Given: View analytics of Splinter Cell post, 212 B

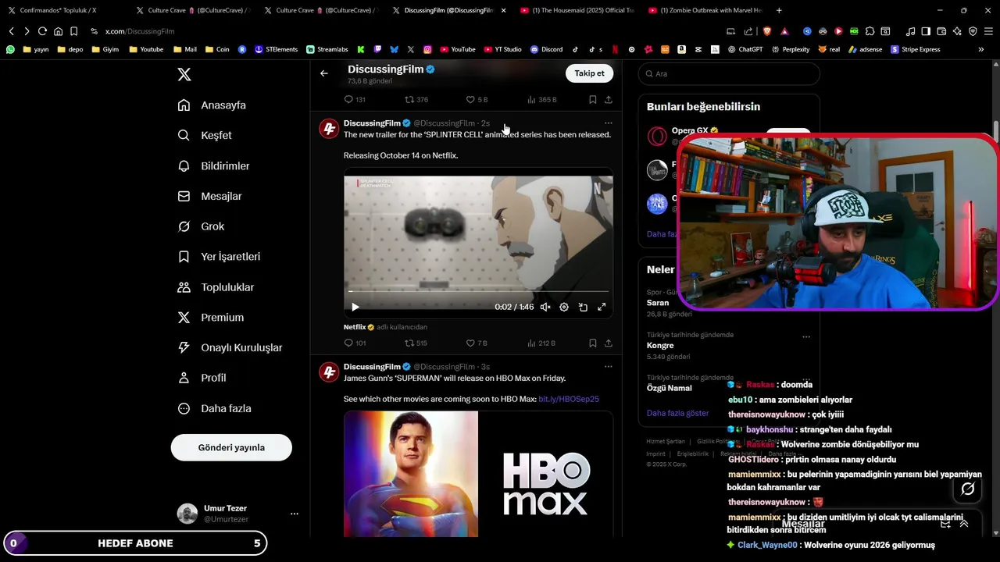Looking at the screenshot, I should [541, 343].
